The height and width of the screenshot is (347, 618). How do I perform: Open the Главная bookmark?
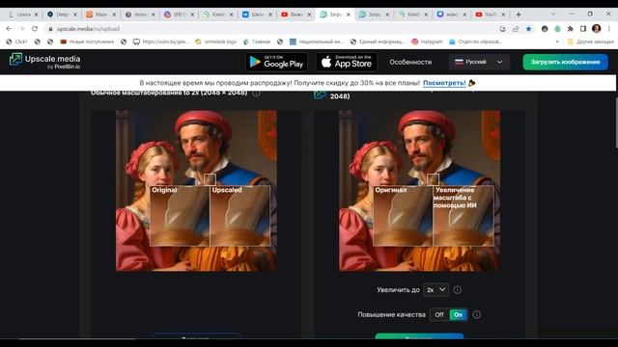coord(257,41)
